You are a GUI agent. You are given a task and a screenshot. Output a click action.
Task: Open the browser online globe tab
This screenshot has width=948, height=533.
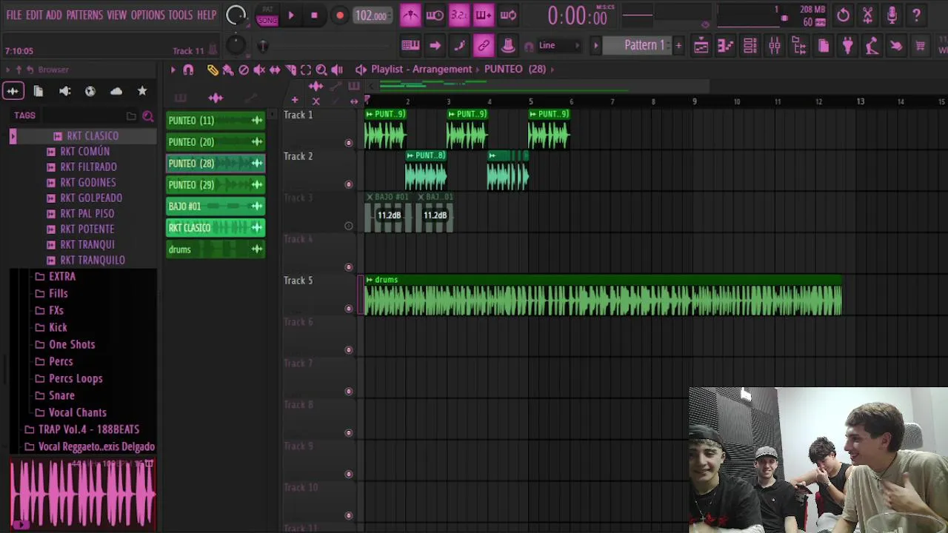click(x=90, y=91)
